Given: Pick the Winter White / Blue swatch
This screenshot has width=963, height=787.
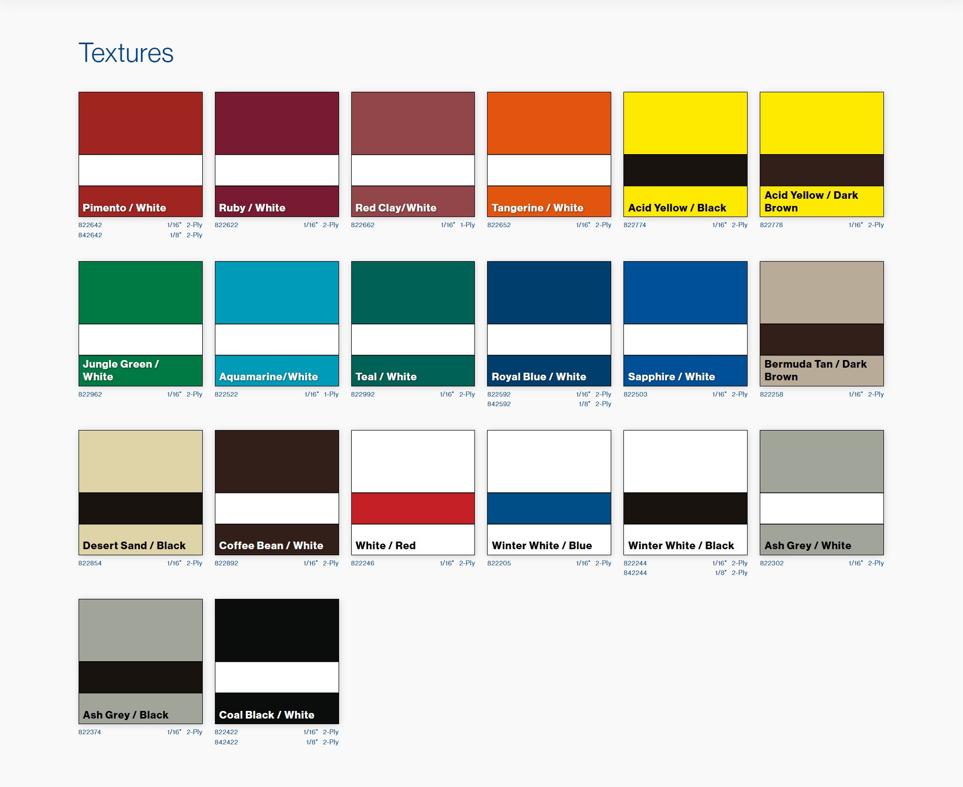Looking at the screenshot, I should [549, 492].
